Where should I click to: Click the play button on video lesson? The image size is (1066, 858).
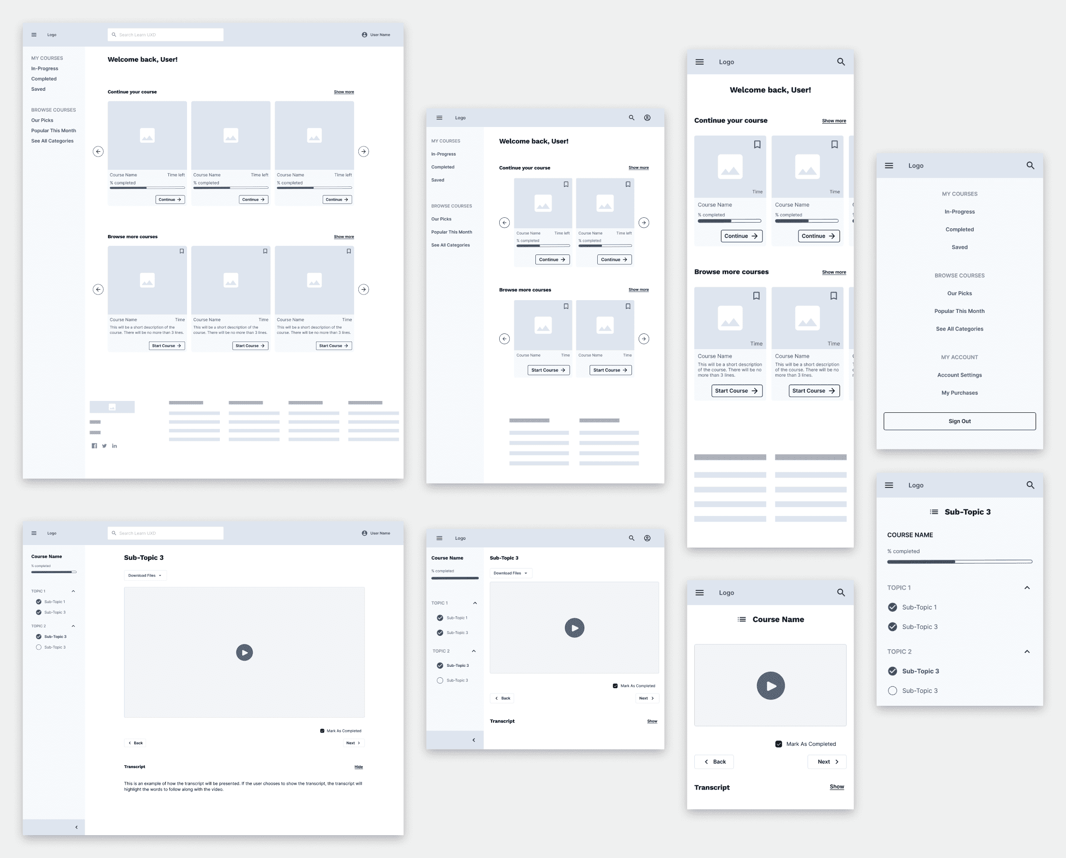[244, 651]
